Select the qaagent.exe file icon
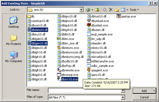This screenshot has height=102, width=159. (x=89, y=70)
